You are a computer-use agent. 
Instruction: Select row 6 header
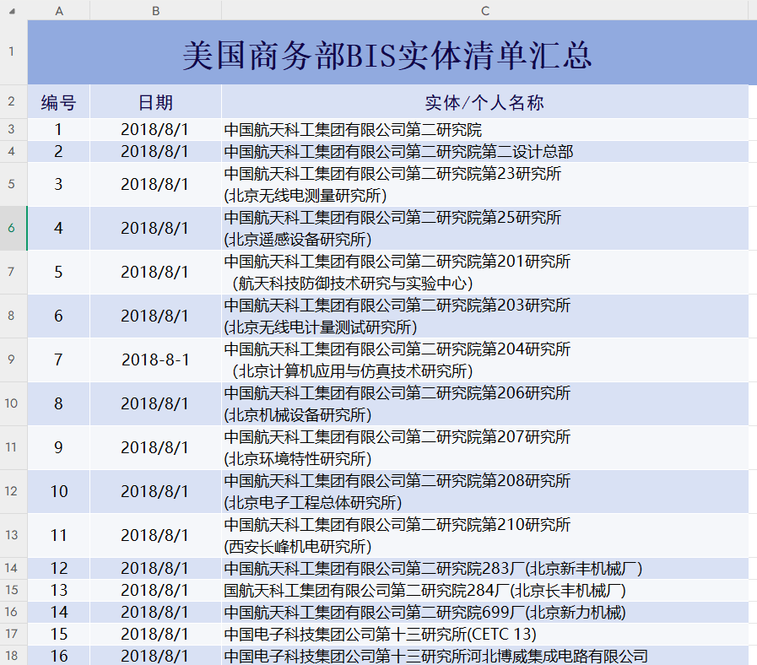tap(12, 228)
